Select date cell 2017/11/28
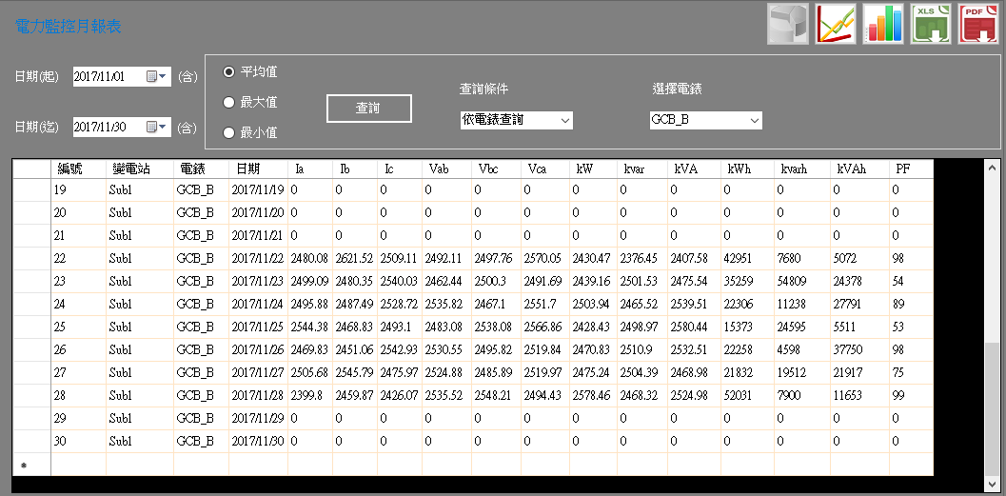This screenshot has height=496, width=1006. 259,395
